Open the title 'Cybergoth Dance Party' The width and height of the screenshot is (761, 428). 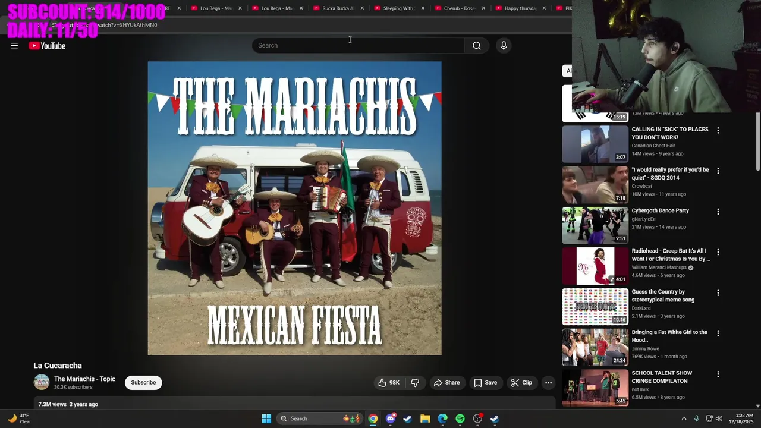point(660,210)
